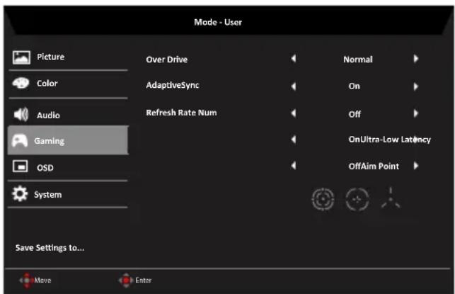455x294 pixels.
Task: Select the Refresh Rate Num label
Action: coord(181,113)
